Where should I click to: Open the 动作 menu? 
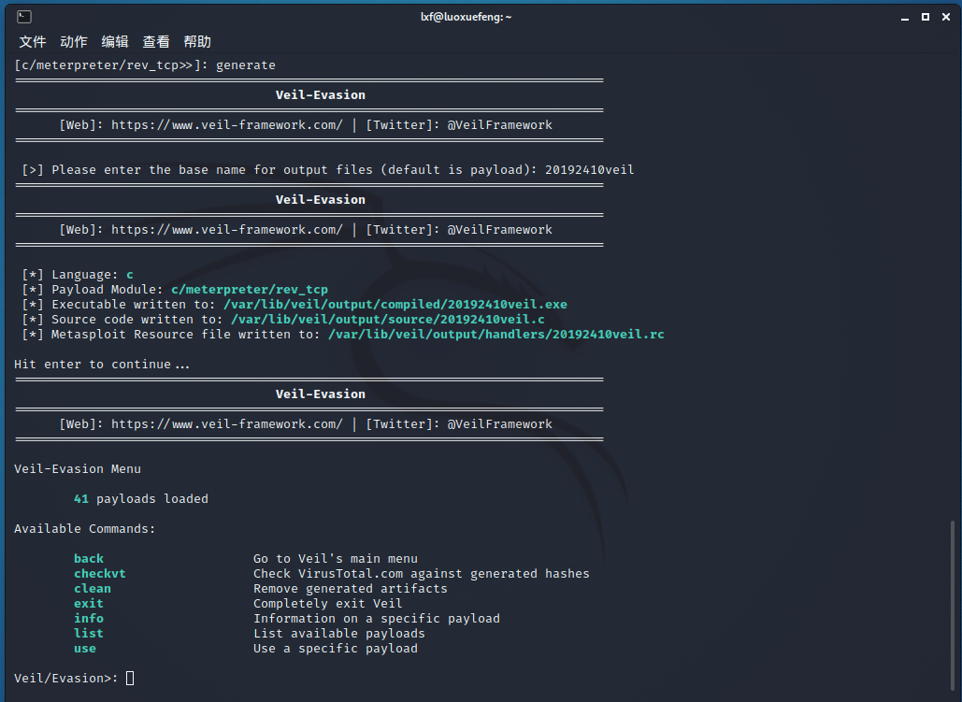click(74, 42)
